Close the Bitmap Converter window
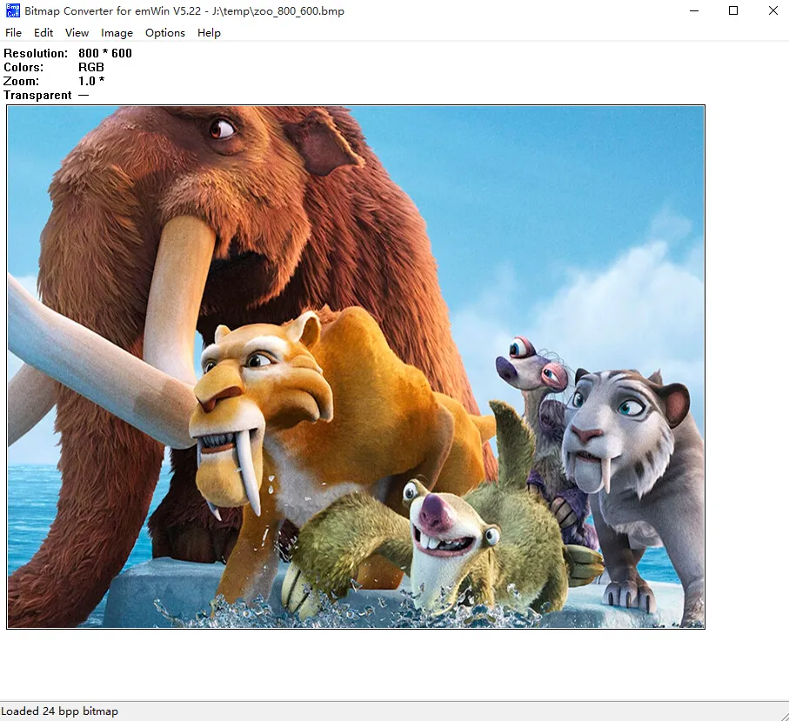This screenshot has width=789, height=721. tap(772, 10)
